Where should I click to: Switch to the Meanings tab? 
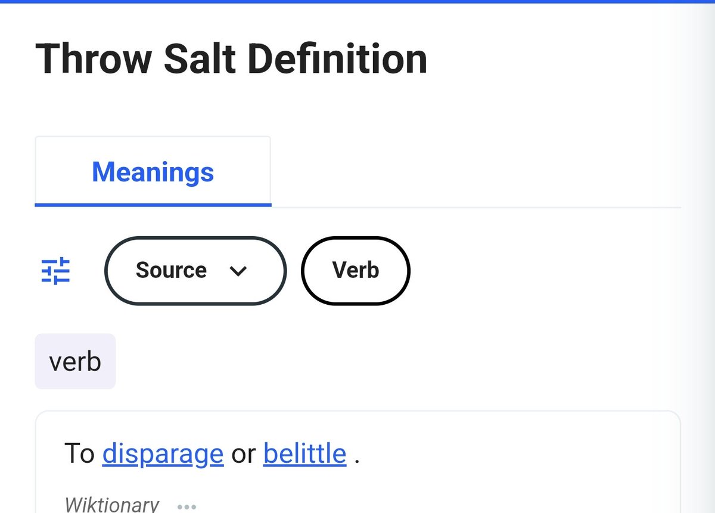[153, 171]
